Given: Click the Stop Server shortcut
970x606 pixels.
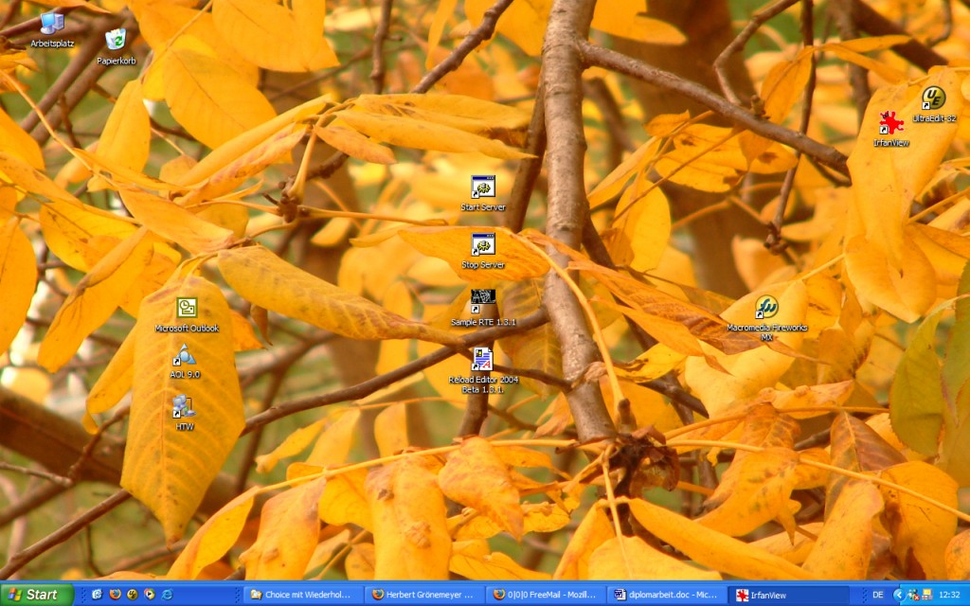Looking at the screenshot, I should pyautogui.click(x=483, y=244).
